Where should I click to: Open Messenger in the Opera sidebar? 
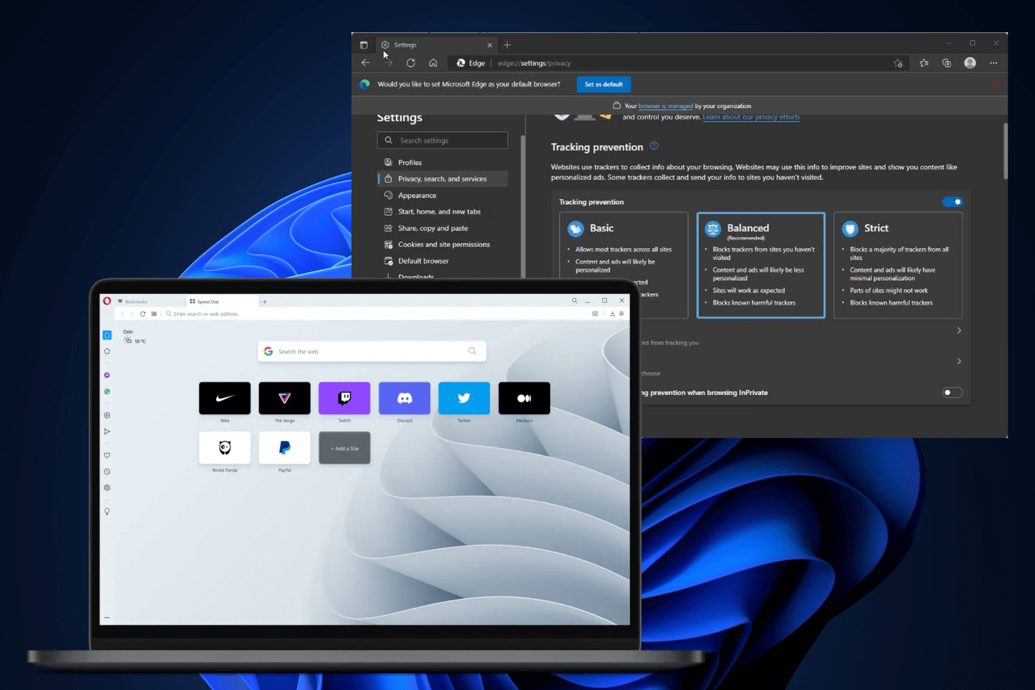tap(107, 375)
